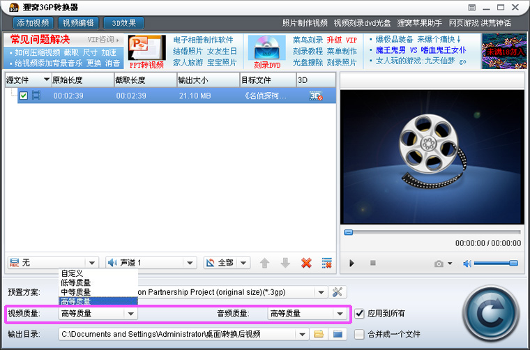Image resolution: width=530 pixels, height=350 pixels.
Task: Click the 3D disabled icon in file row
Action: tap(316, 96)
